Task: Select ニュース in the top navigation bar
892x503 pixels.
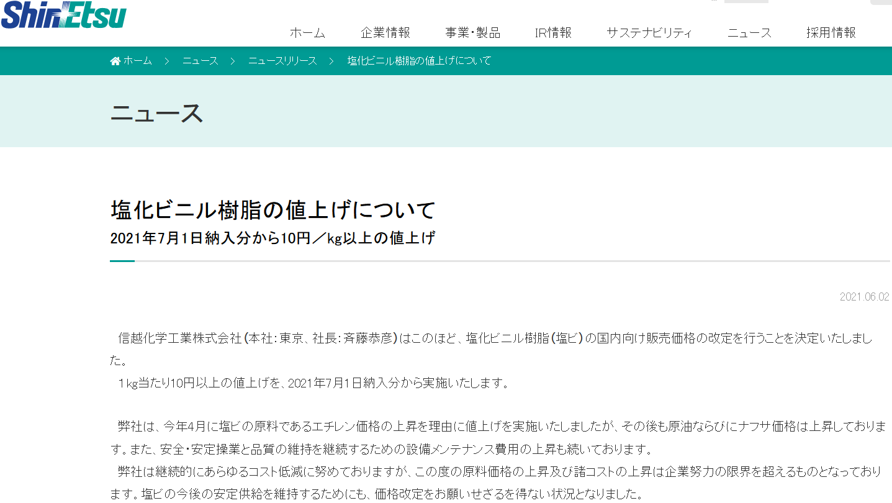Action: point(749,33)
